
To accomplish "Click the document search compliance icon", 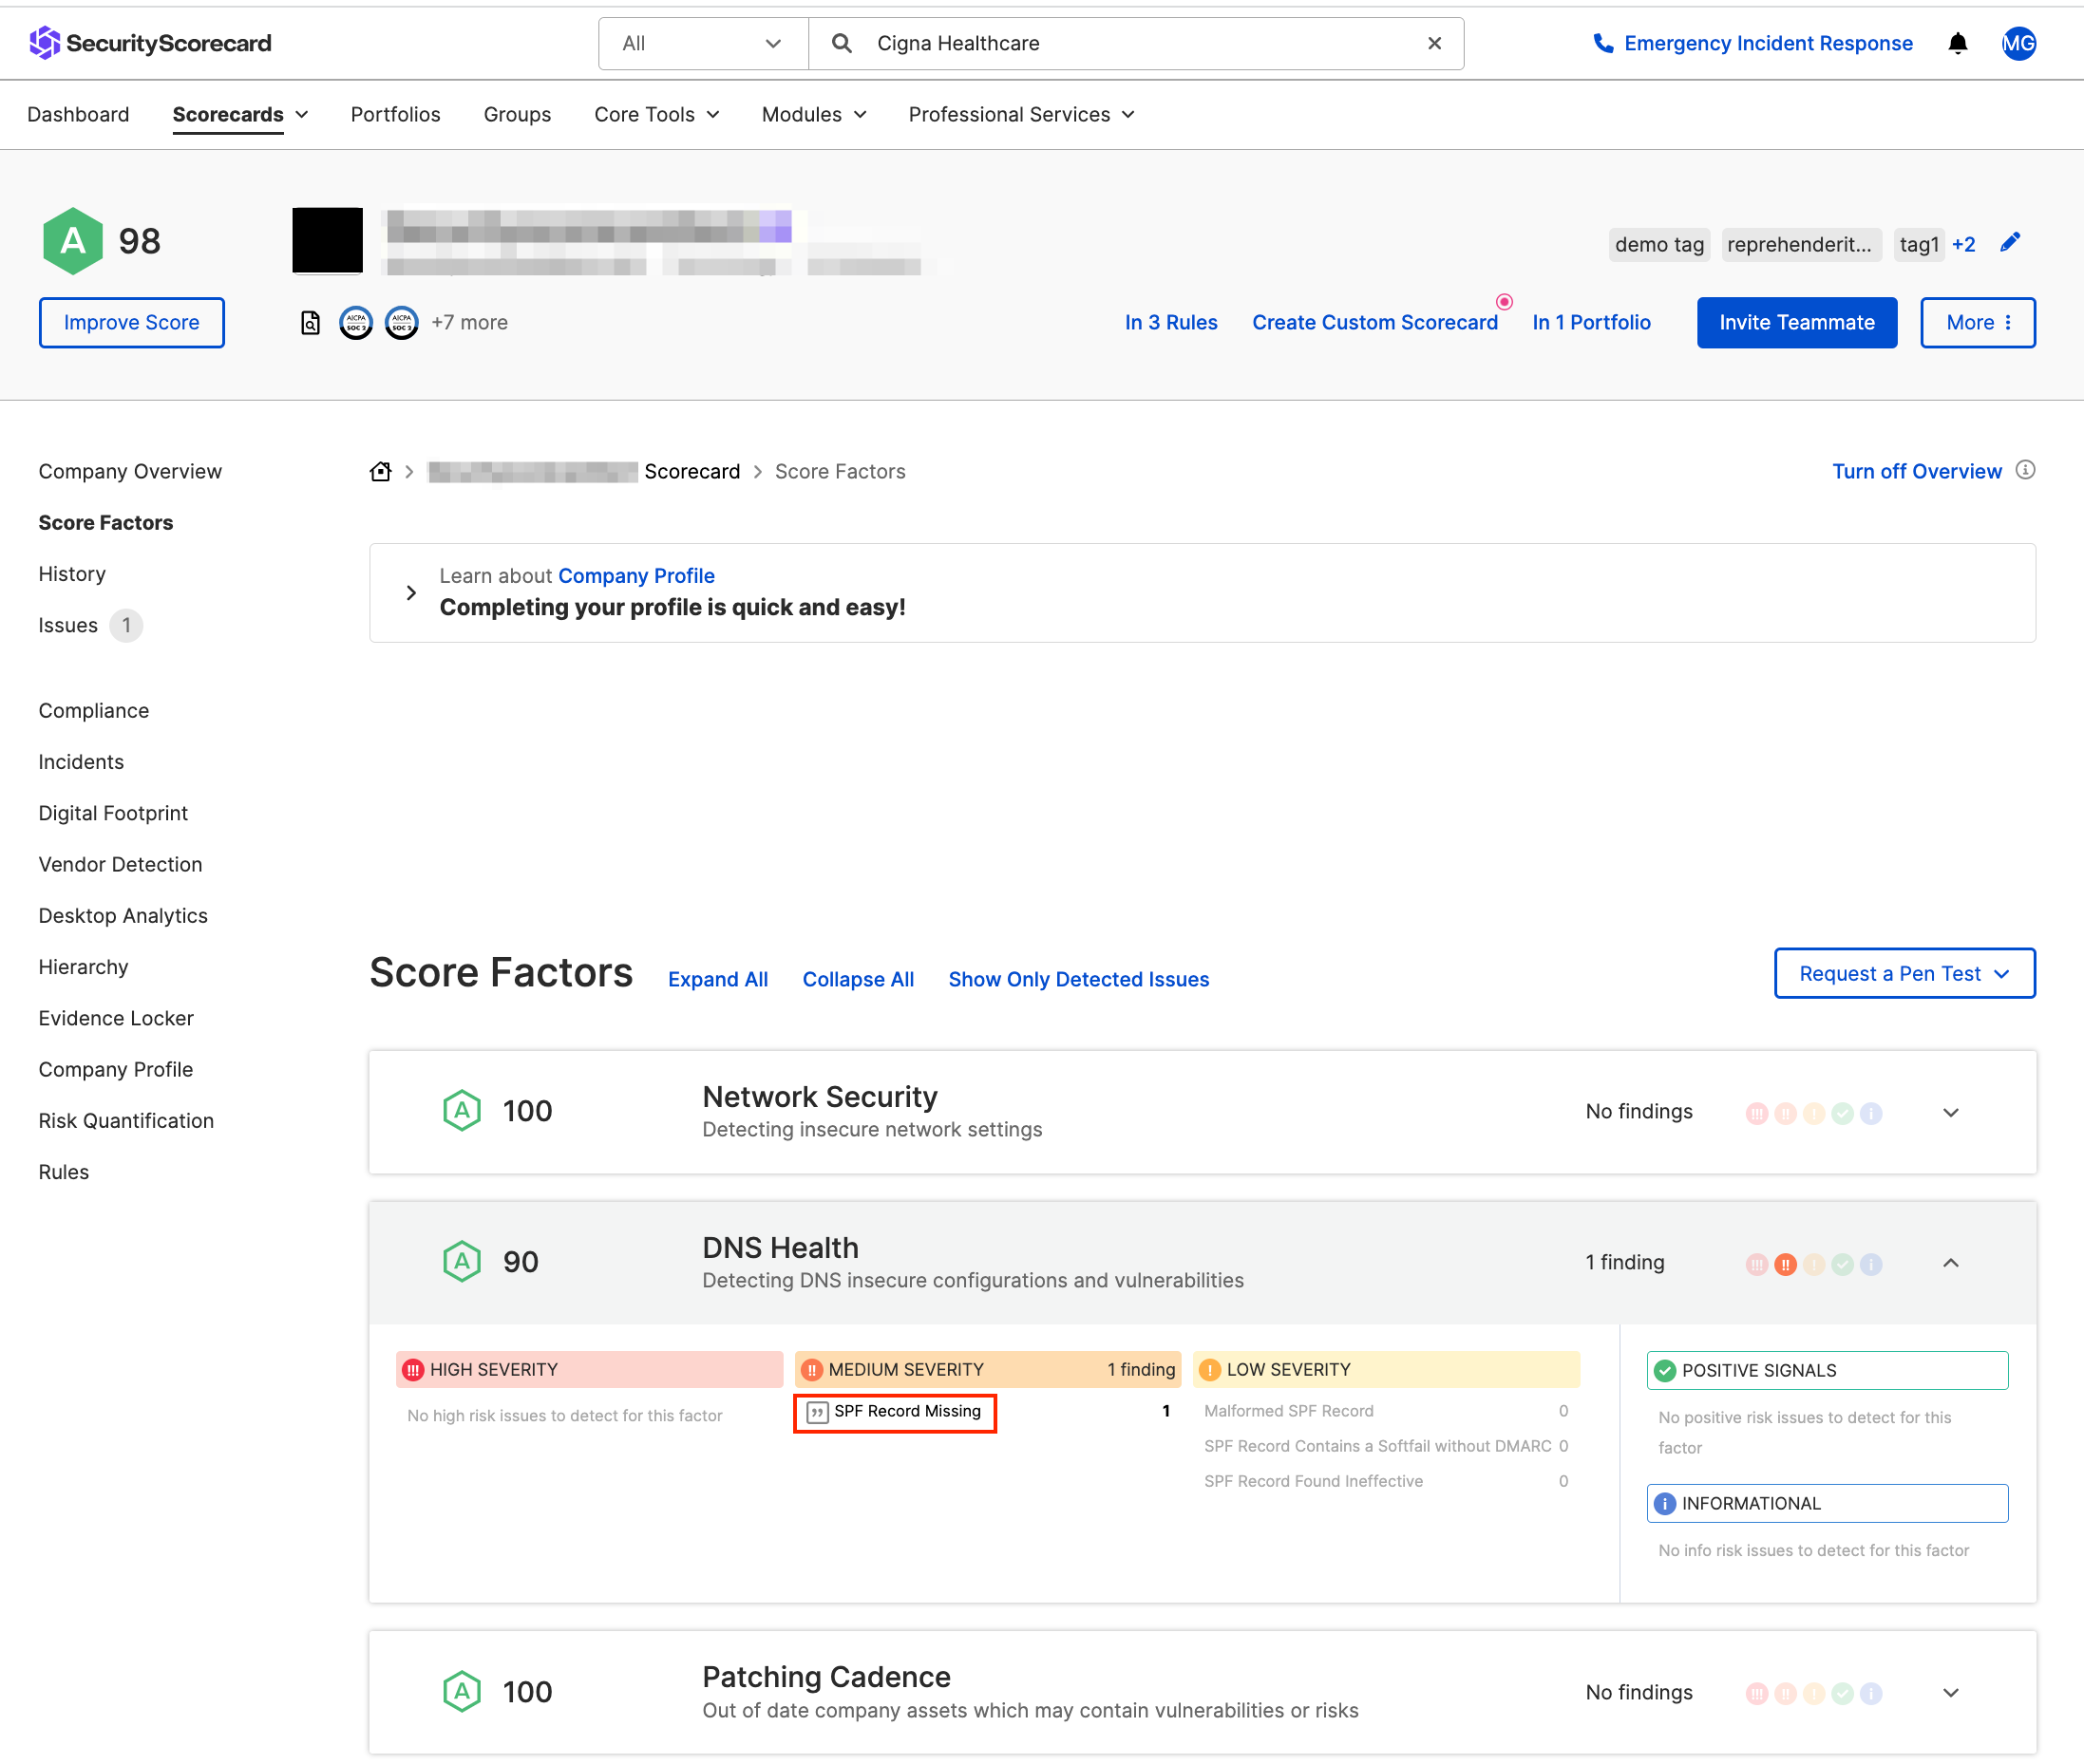I will click(x=311, y=323).
